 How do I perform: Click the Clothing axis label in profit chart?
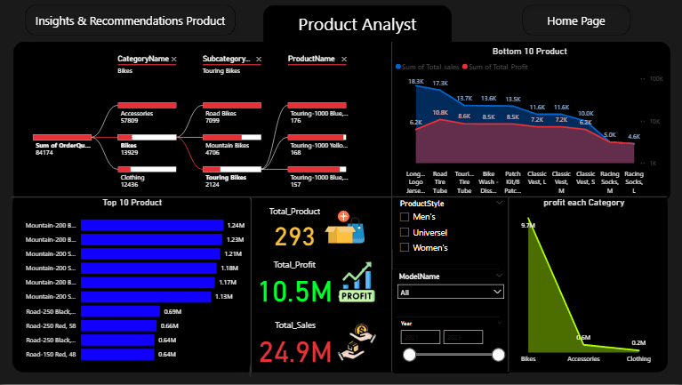[638, 359]
